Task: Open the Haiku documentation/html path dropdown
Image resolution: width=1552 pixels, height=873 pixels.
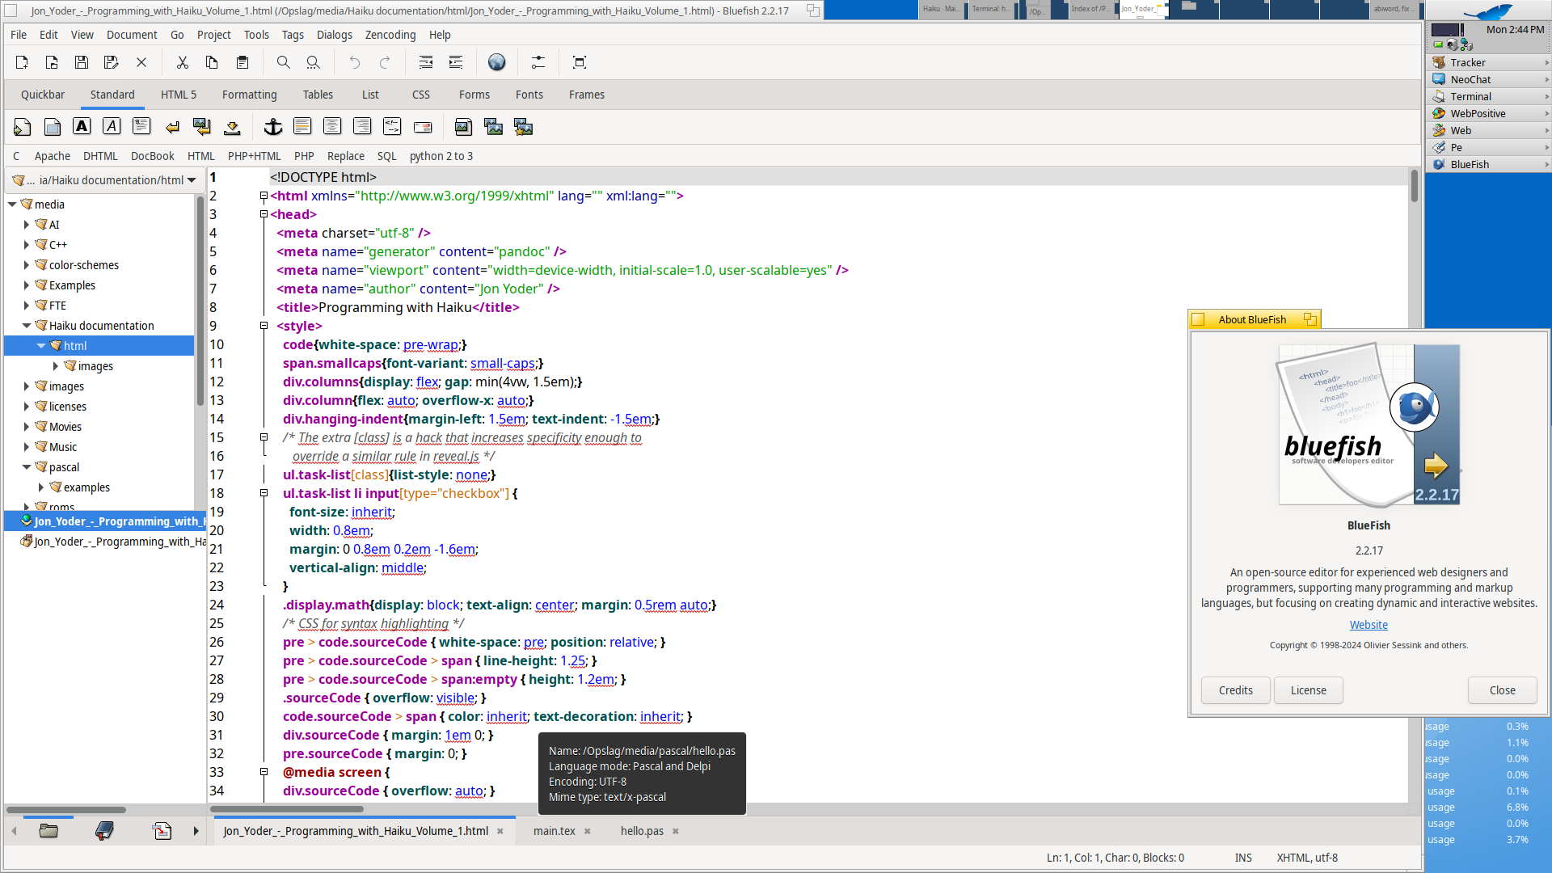Action: tap(192, 180)
